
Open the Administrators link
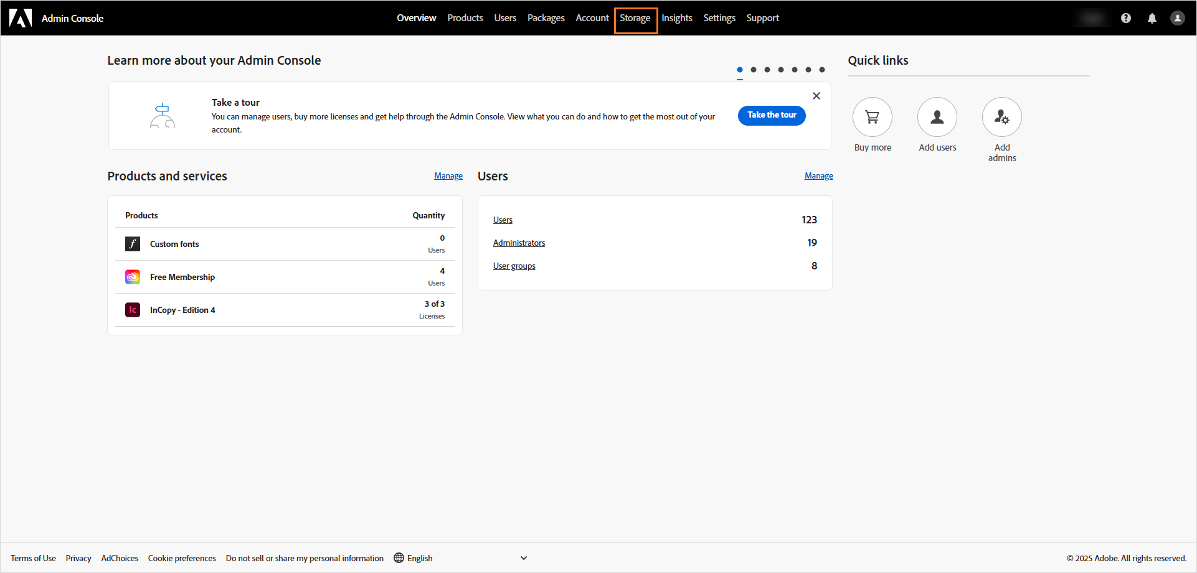pos(519,243)
